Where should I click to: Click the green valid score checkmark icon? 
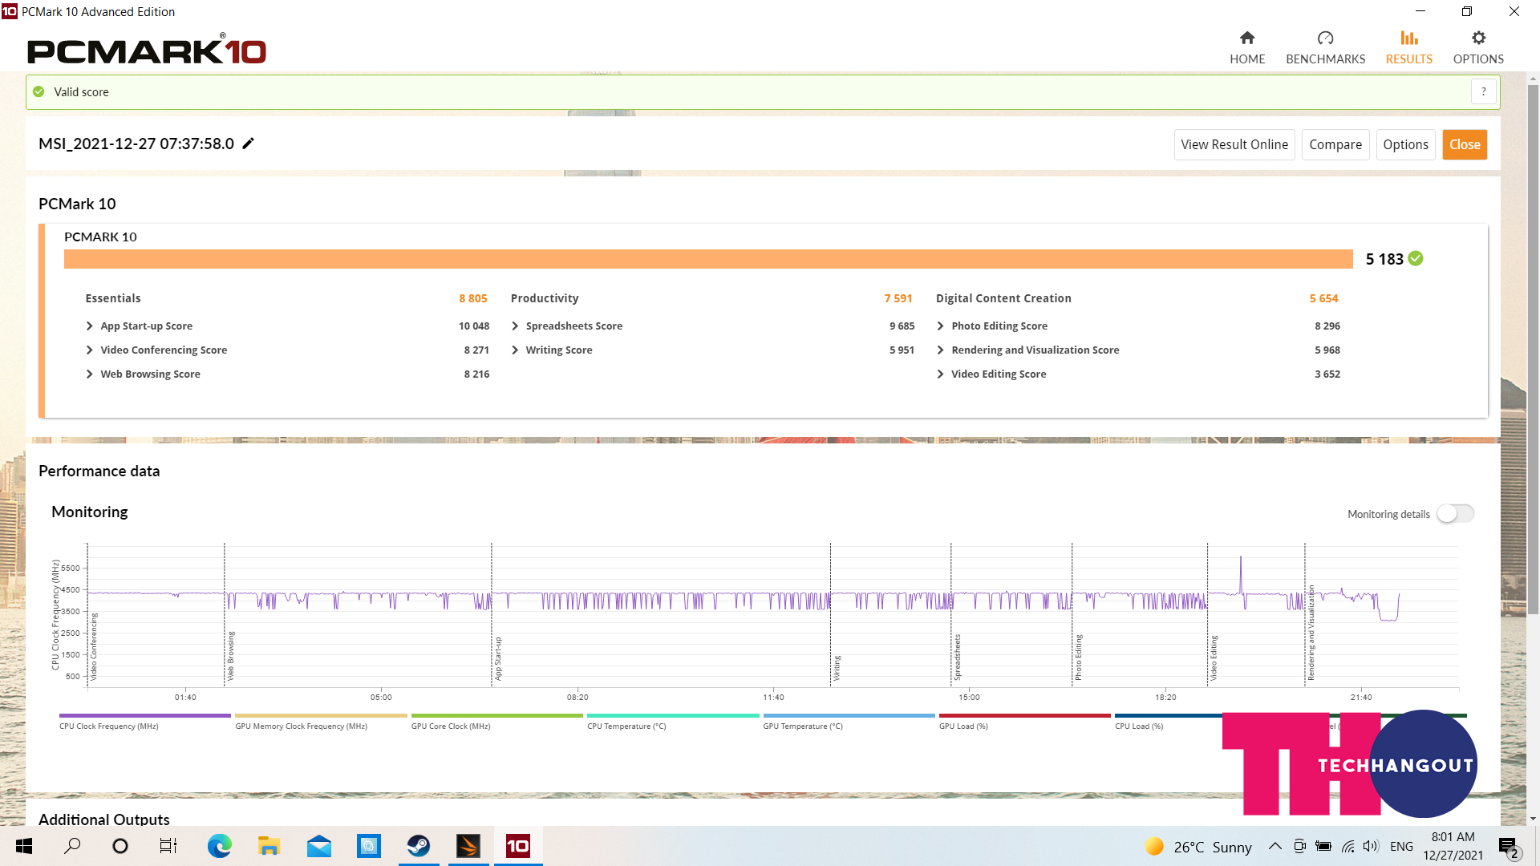[x=38, y=91]
